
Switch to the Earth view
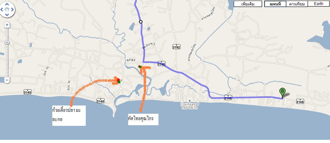(319, 4)
